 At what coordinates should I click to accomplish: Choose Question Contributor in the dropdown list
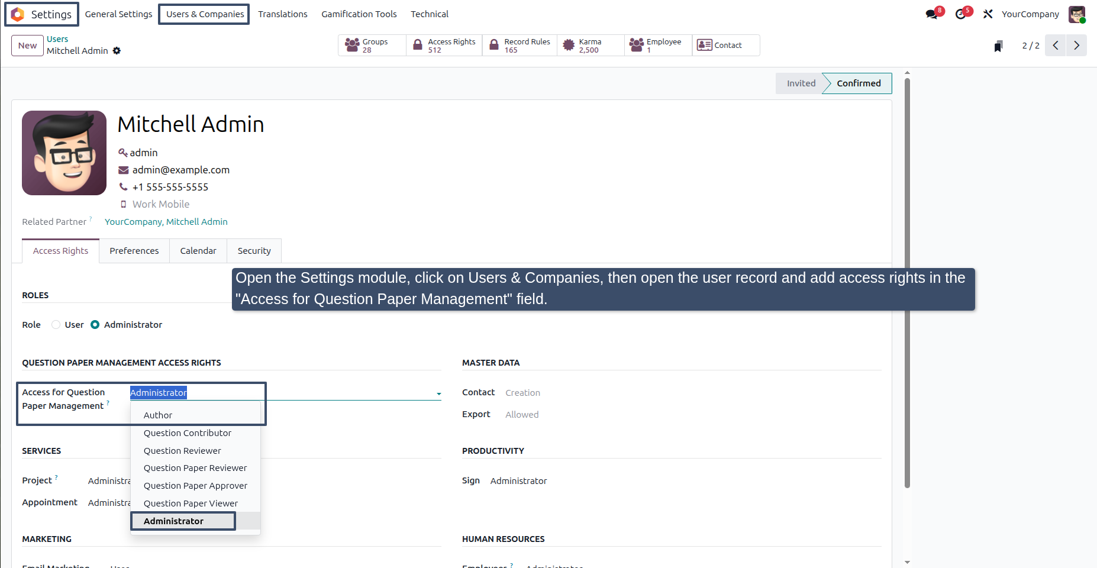tap(195, 433)
